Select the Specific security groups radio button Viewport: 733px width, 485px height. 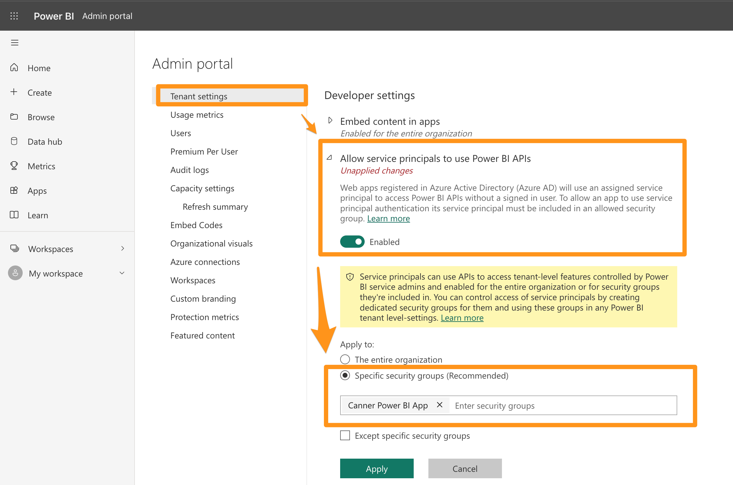pos(346,375)
